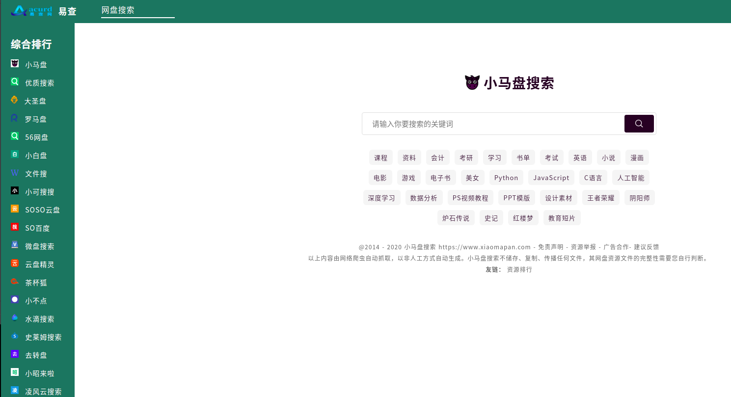This screenshot has width=731, height=397.
Task: Click the 课程 keyword tag
Action: [381, 158]
